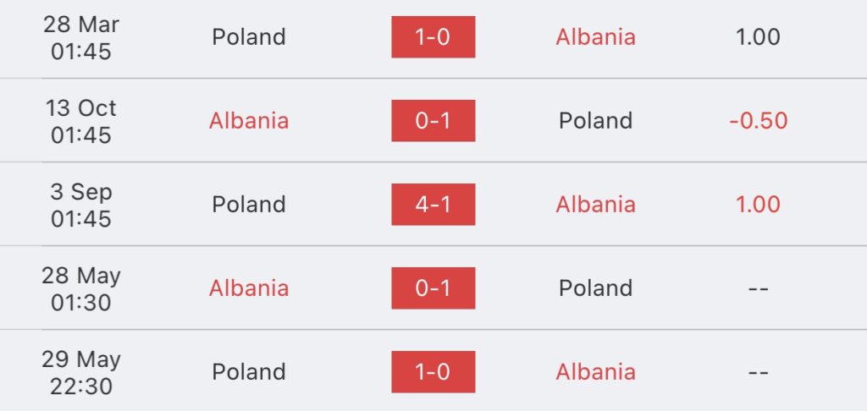Open the 28 Mar 1-0 score box
This screenshot has width=867, height=411.
433,37
